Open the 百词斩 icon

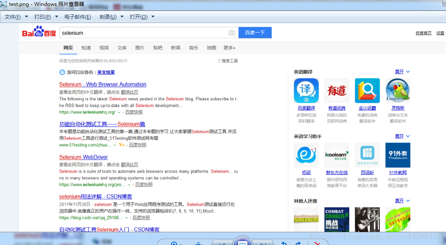[367, 155]
